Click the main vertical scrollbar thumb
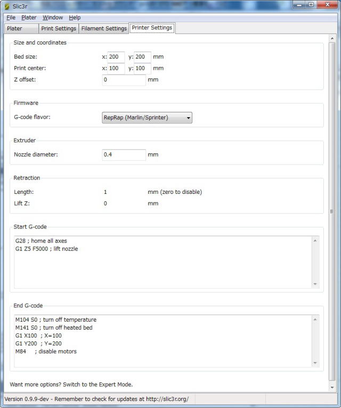The height and width of the screenshot is (408, 341). 332,211
